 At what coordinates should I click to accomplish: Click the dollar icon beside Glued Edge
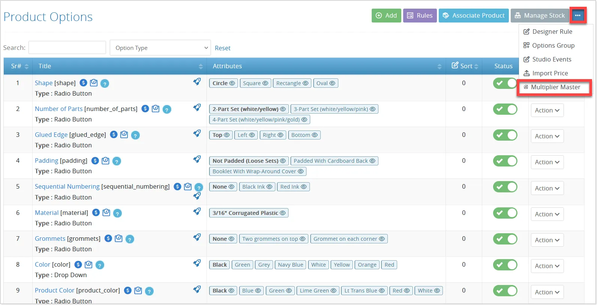[114, 135]
